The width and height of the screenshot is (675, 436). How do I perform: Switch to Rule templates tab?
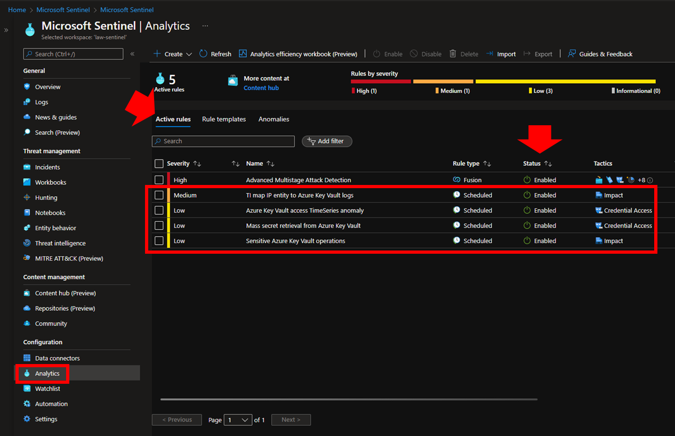pos(224,119)
